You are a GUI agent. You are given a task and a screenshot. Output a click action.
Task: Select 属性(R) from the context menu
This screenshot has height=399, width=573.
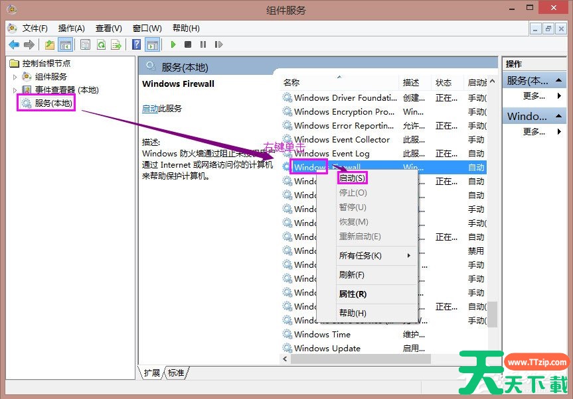[353, 294]
